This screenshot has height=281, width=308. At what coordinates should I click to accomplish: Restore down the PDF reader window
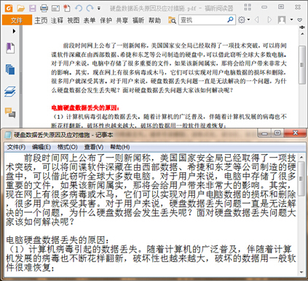[281, 7]
